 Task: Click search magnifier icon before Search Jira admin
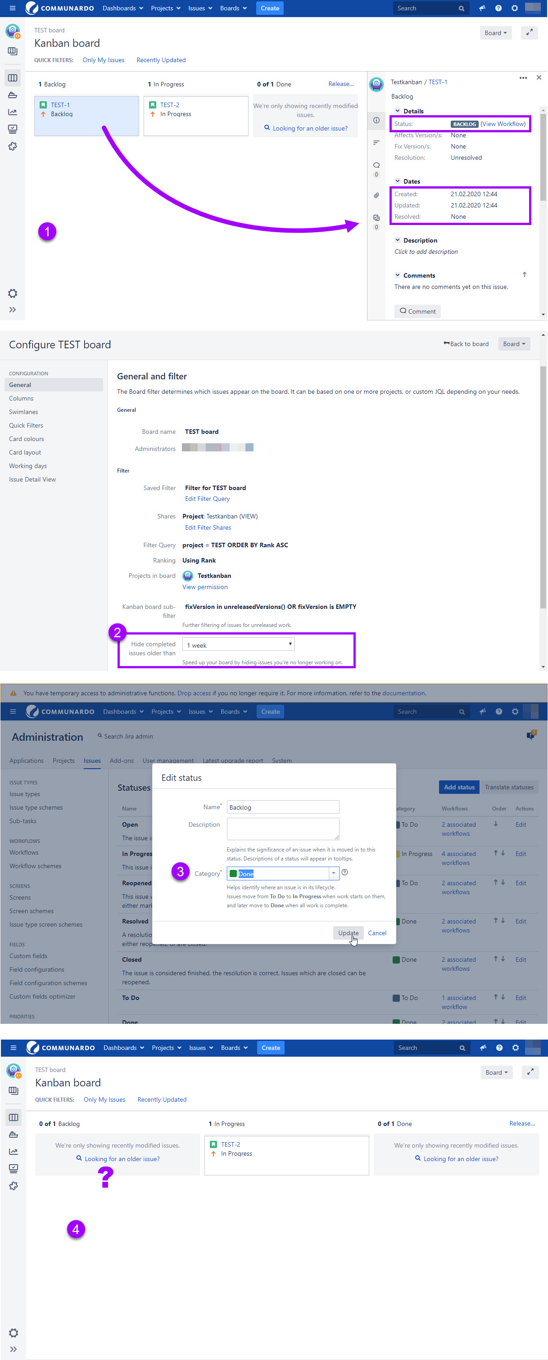pos(100,735)
